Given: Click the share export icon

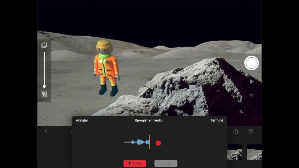Looking at the screenshot, I should point(236,131).
